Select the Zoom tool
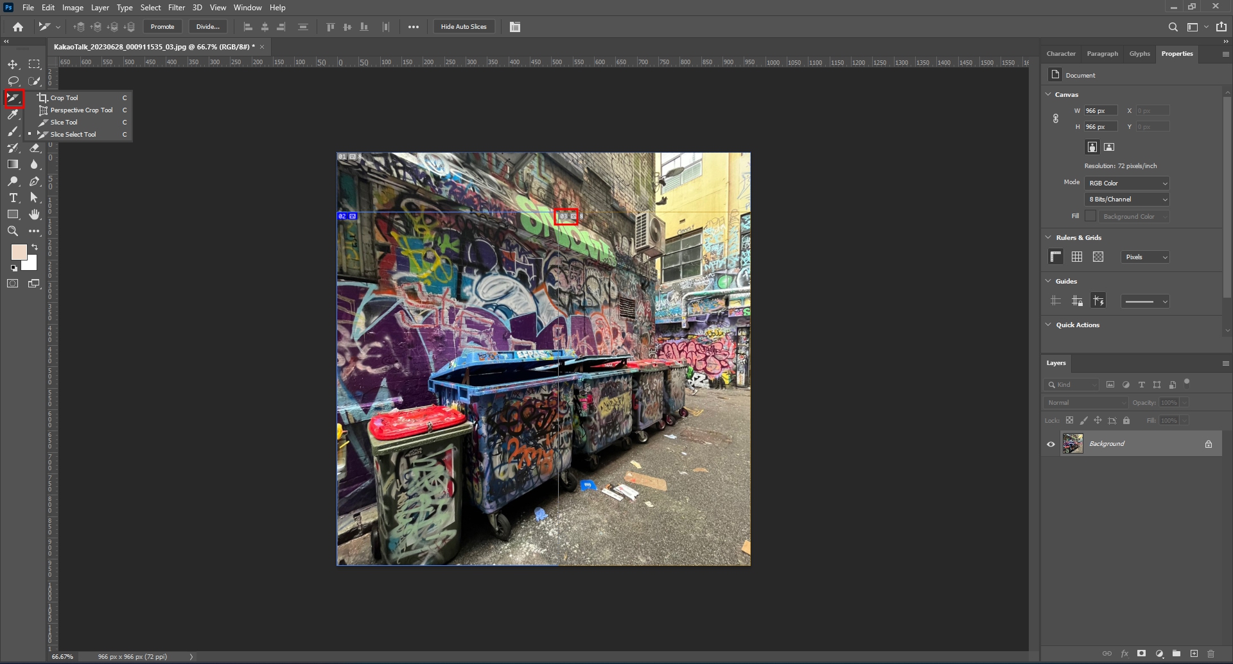The width and height of the screenshot is (1233, 664). click(13, 232)
